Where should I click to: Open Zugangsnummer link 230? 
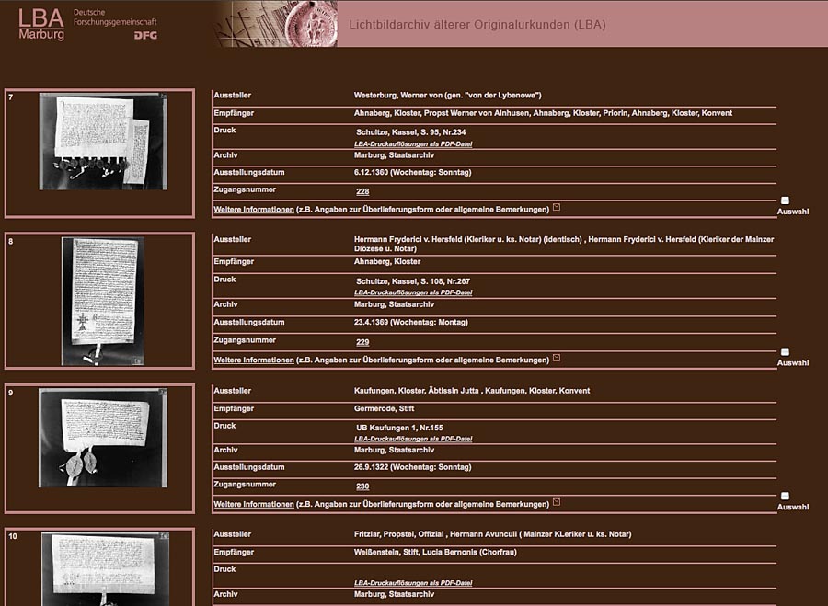[362, 486]
